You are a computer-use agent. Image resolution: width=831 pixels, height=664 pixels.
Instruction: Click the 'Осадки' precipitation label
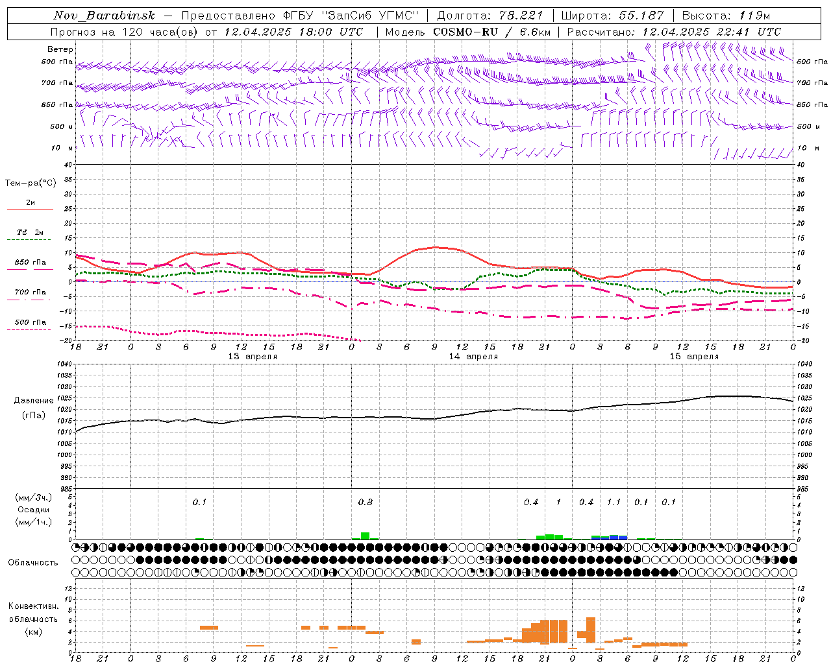coord(33,510)
